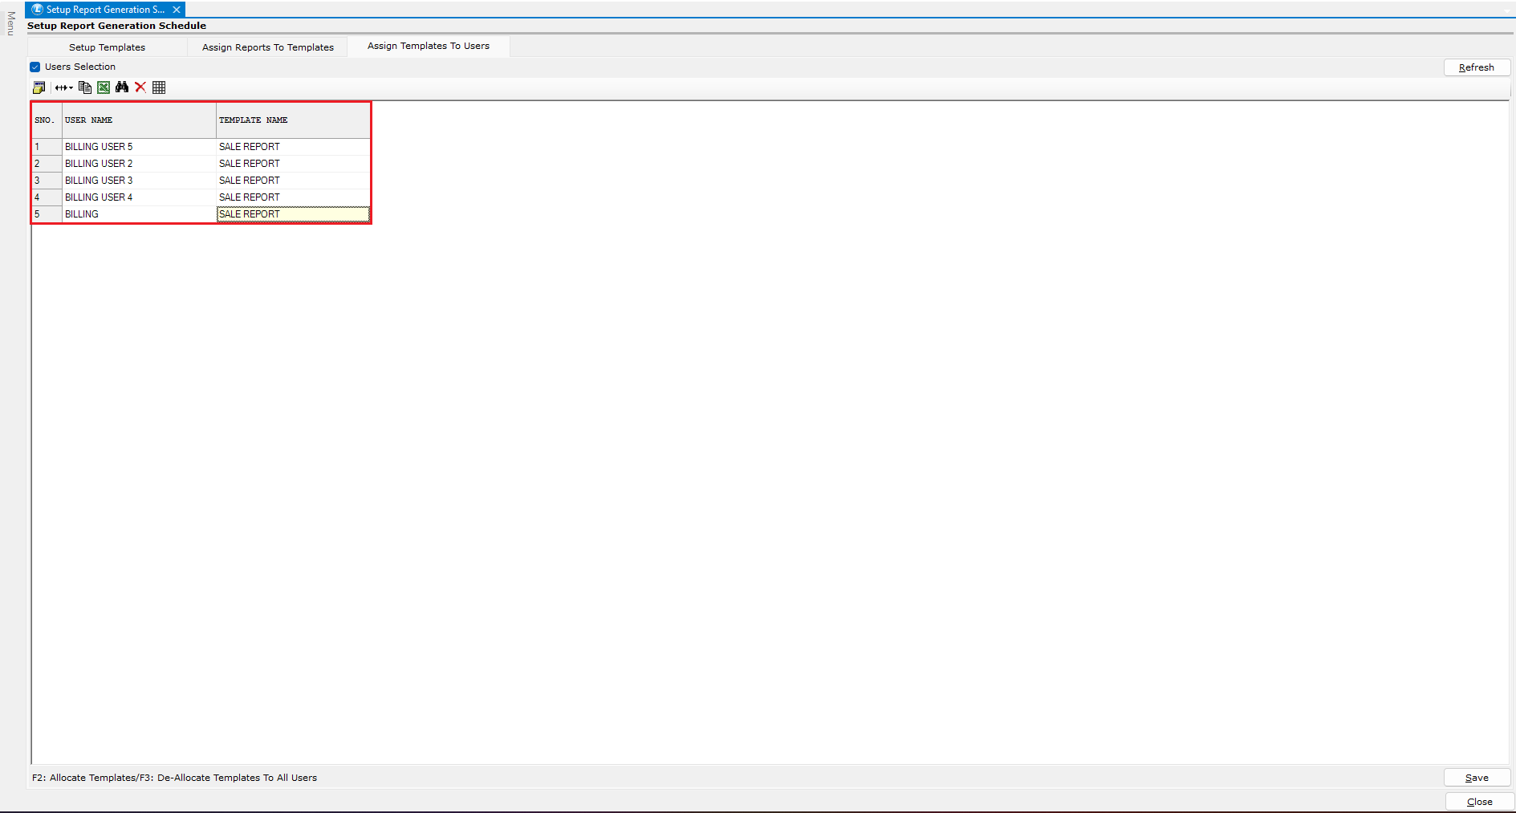1516x813 pixels.
Task: Click the red X delete icon
Action: point(140,87)
